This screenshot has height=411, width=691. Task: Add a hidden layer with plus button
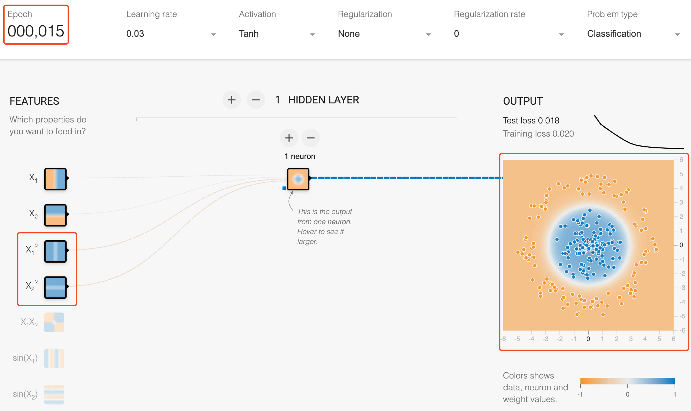231,100
